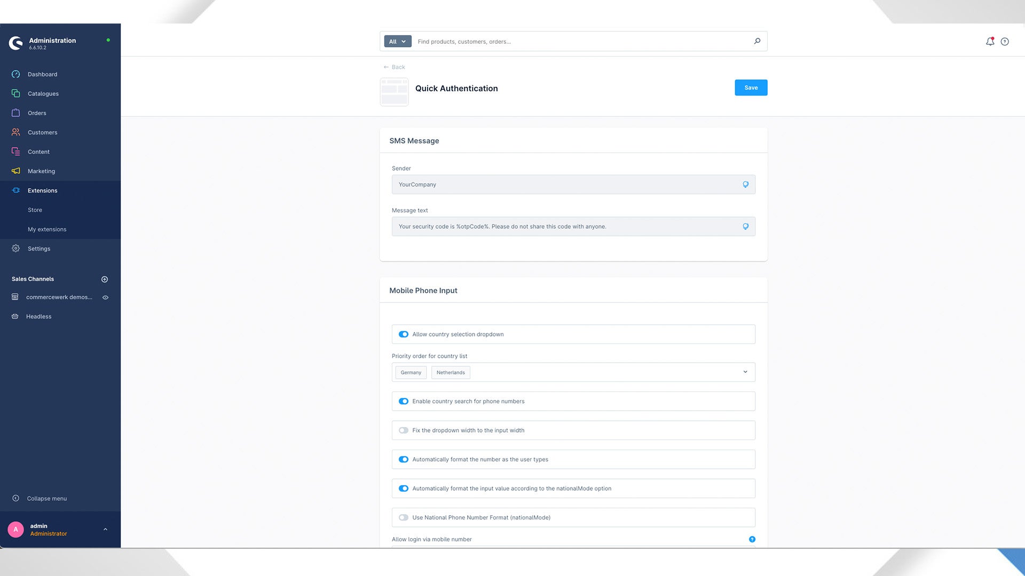Click the Shopware logo icon

point(16,43)
